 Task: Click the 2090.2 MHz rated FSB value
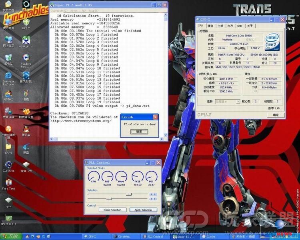pyautogui.click(x=226, y=92)
